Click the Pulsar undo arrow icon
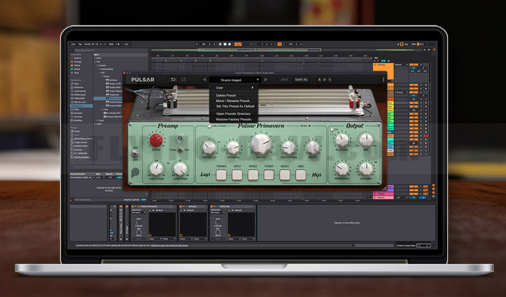Screen dimensions: 506x297 pos(173,80)
